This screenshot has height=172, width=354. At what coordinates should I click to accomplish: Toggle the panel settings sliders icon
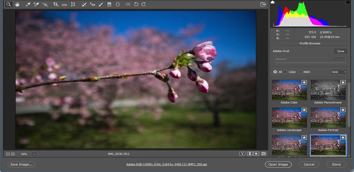pos(264,154)
